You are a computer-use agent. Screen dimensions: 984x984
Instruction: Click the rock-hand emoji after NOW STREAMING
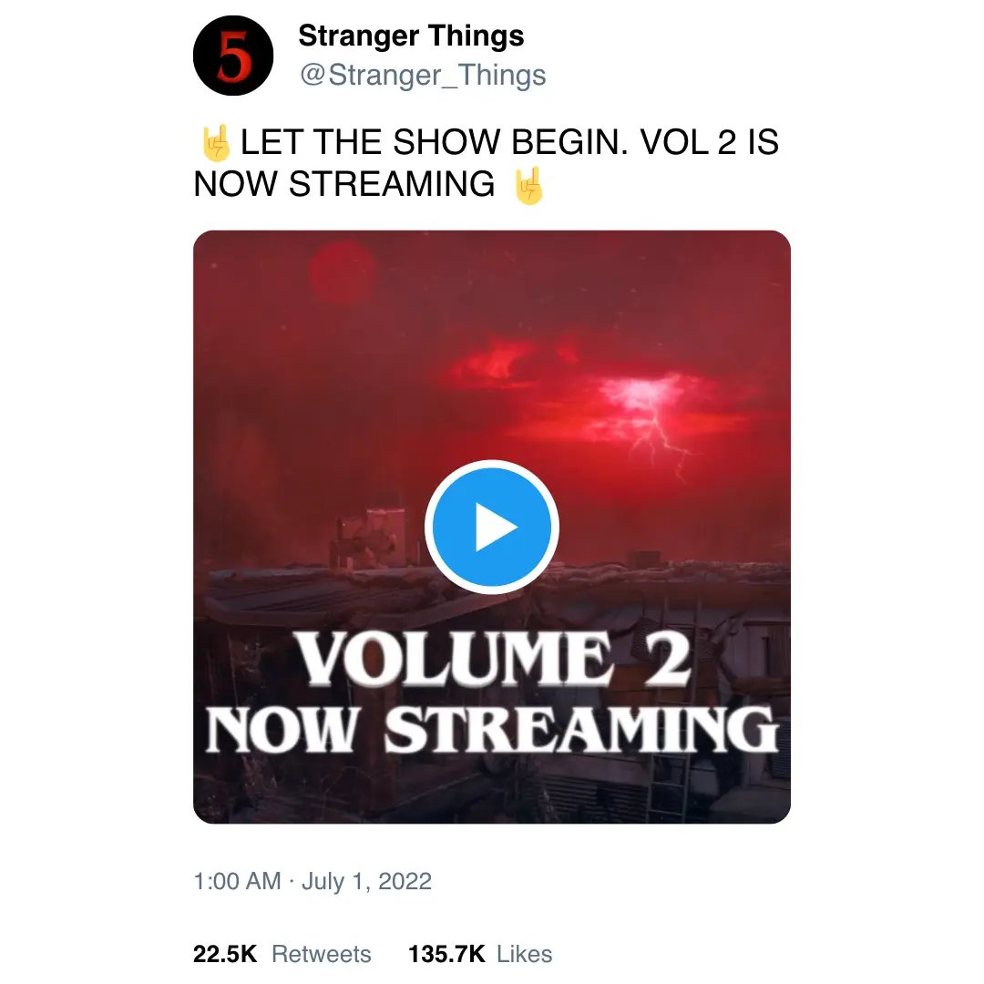point(528,185)
